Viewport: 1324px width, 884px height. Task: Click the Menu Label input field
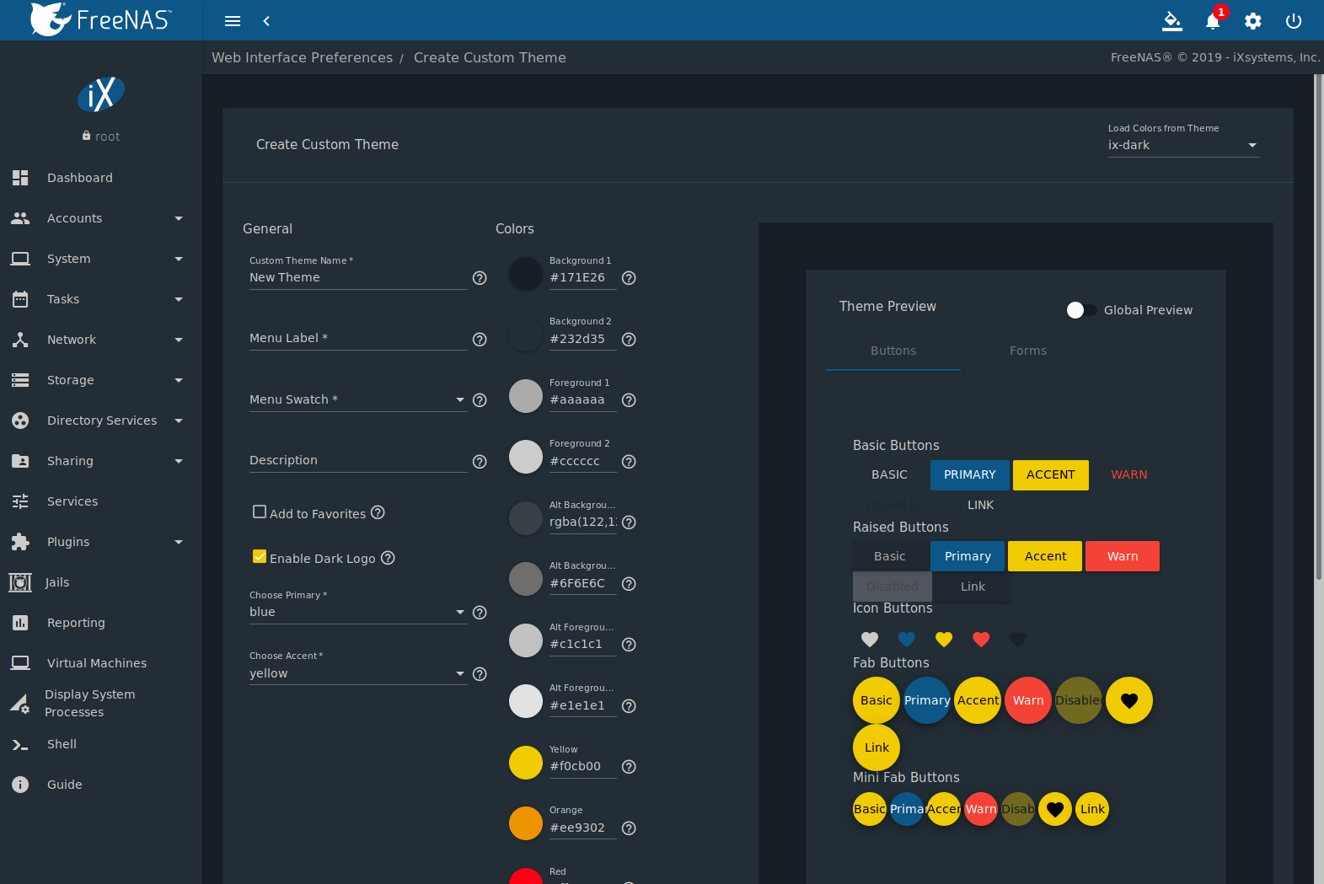(x=358, y=338)
